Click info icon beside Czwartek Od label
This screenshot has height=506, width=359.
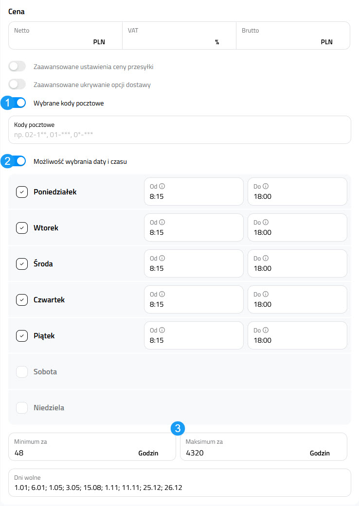162,294
